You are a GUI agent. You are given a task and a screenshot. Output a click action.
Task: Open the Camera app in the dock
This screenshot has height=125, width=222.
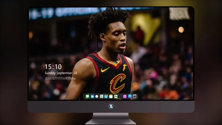coord(135,96)
